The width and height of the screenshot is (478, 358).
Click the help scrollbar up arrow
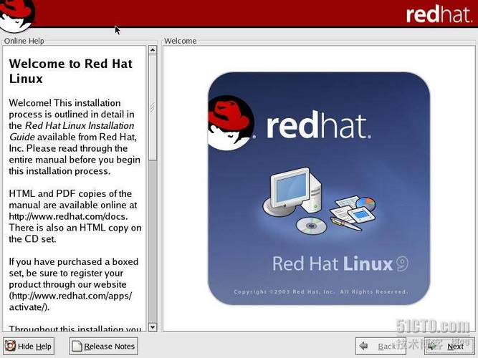pos(153,50)
